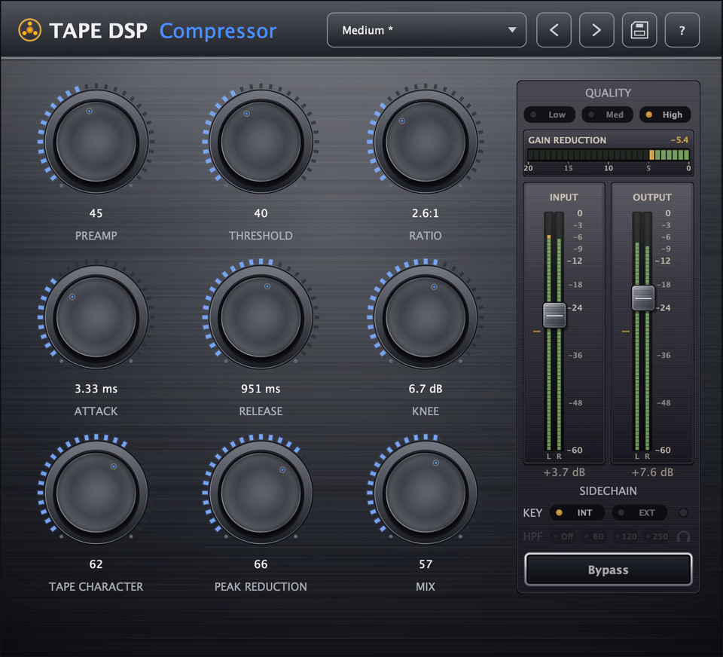
Task: Click the Compressor title text
Action: 218,32
